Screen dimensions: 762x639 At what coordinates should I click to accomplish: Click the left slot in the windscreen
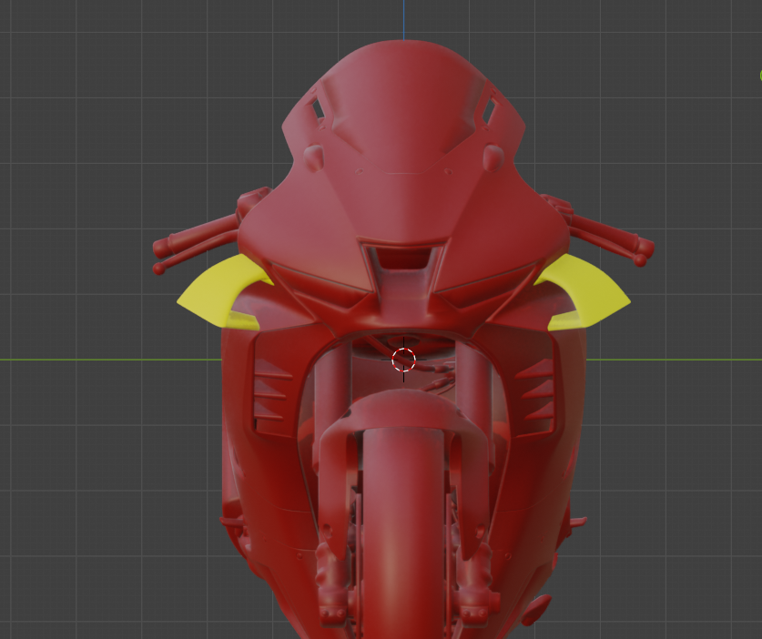[318, 108]
